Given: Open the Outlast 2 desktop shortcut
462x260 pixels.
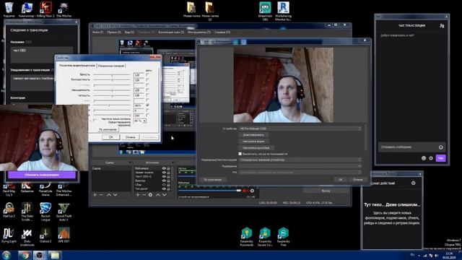Looking at the screenshot, I should [x=45, y=235].
